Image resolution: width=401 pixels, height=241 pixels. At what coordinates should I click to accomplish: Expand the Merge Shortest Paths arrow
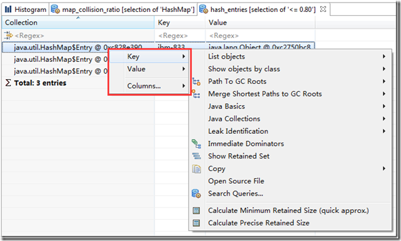click(x=384, y=94)
